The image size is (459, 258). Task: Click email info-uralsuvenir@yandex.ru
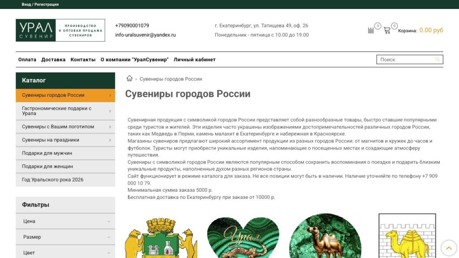pos(146,35)
